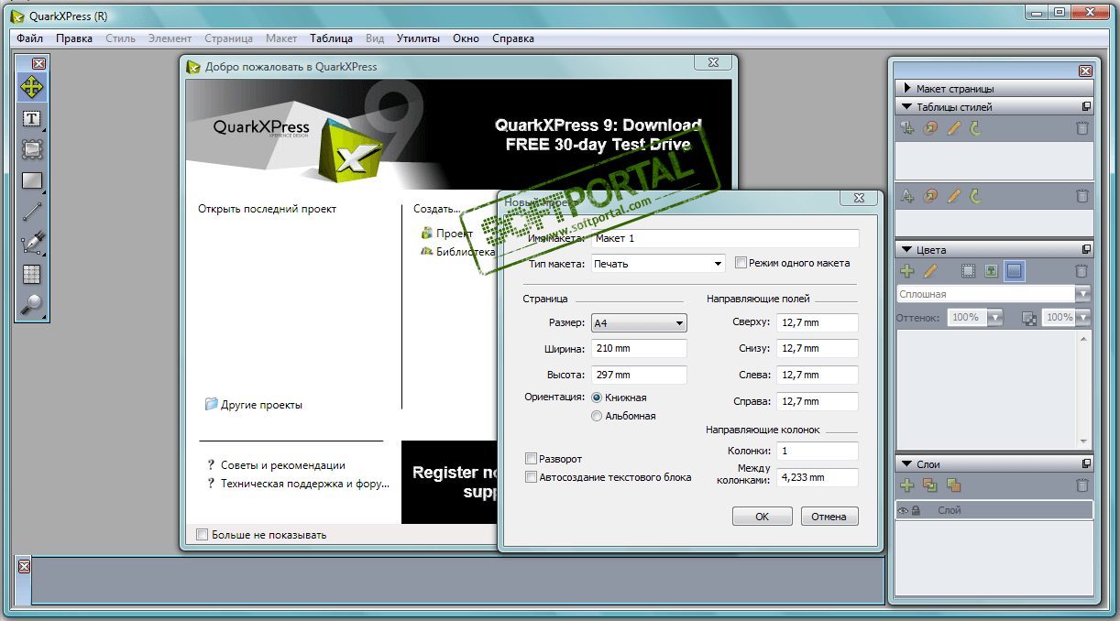Select the Item (move) tool

pos(32,87)
